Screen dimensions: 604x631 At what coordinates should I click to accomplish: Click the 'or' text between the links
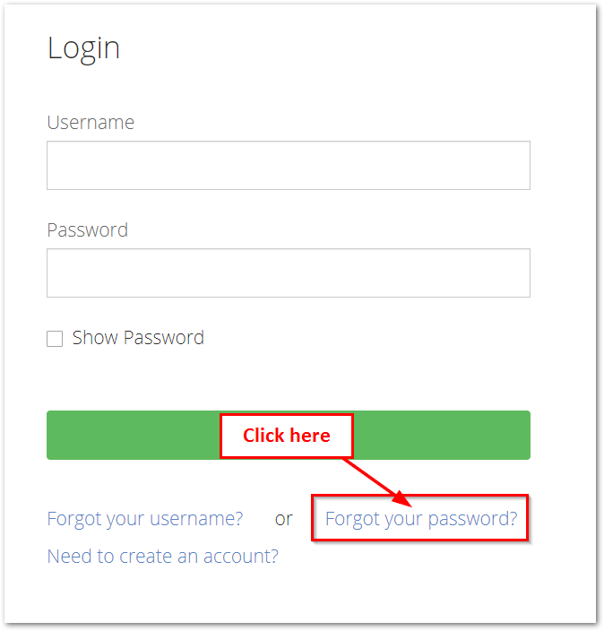(283, 518)
